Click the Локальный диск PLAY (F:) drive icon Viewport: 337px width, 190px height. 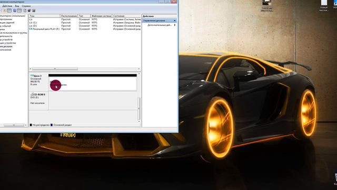pos(31,29)
